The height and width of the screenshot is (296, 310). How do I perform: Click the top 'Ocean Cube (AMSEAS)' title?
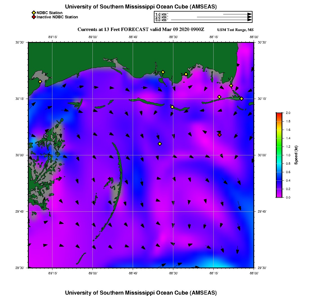click(x=141, y=7)
